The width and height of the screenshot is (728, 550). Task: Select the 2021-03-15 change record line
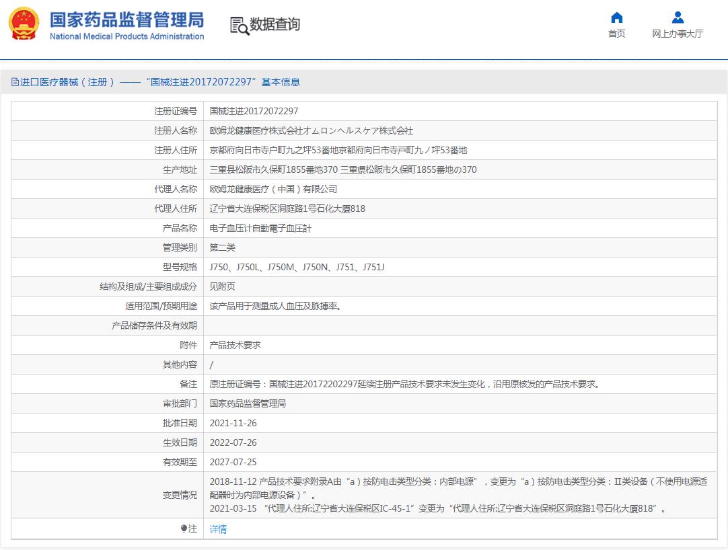(x=438, y=508)
